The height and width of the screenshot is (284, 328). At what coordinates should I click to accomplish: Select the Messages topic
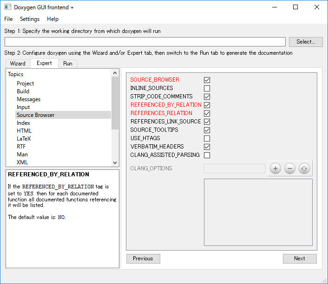[x=29, y=99]
